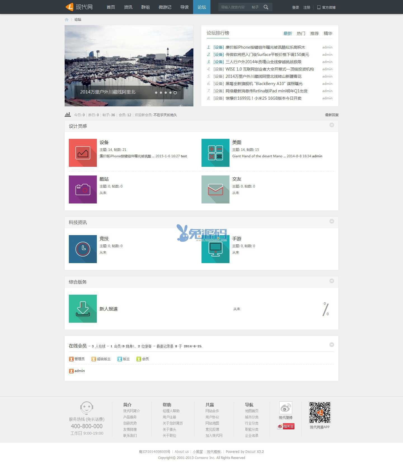Collapse the 在线会员 section

pyautogui.click(x=332, y=345)
